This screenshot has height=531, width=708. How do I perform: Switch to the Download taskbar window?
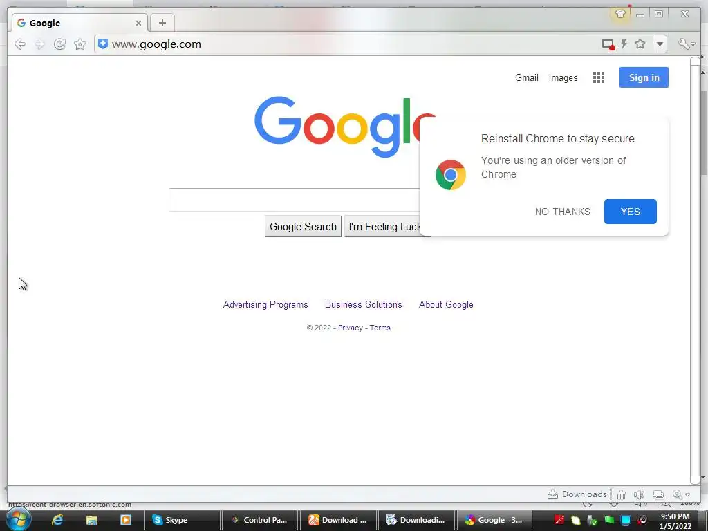(338, 520)
